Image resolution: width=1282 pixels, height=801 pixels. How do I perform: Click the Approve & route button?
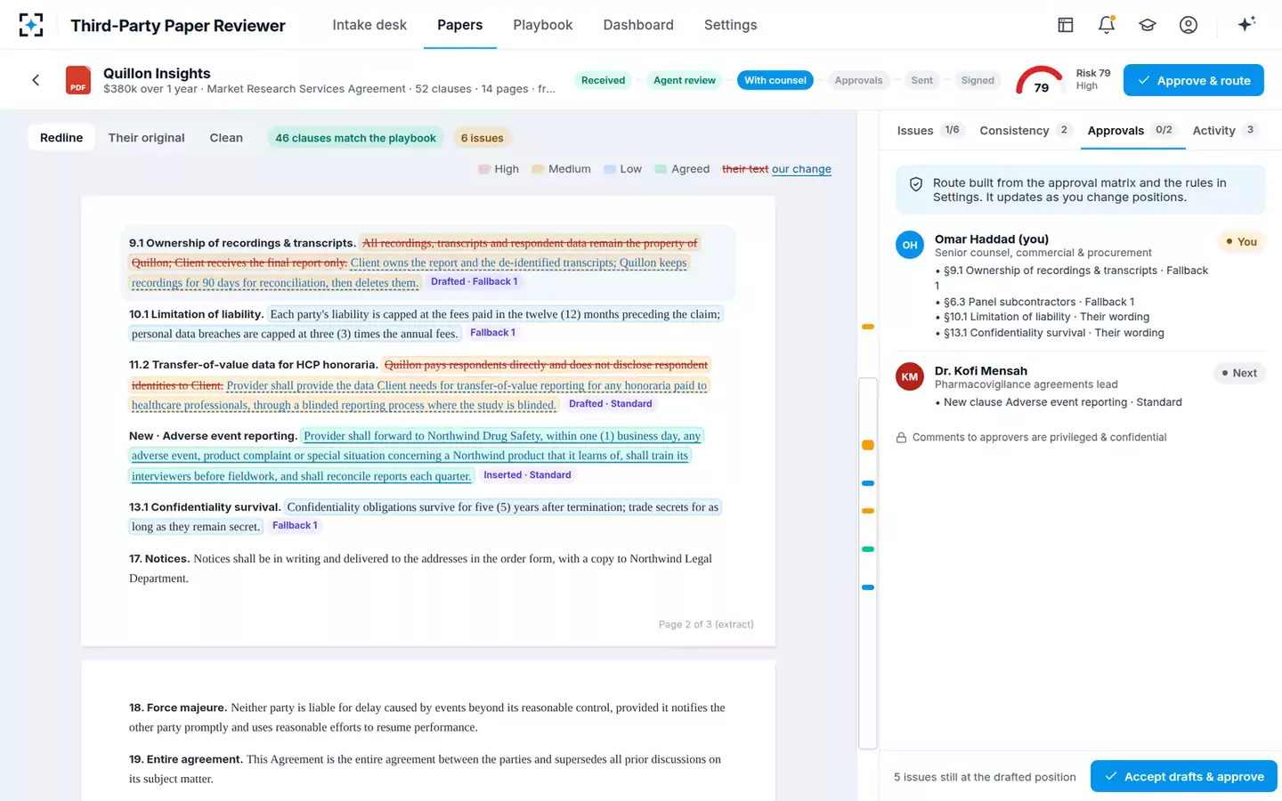pos(1193,80)
